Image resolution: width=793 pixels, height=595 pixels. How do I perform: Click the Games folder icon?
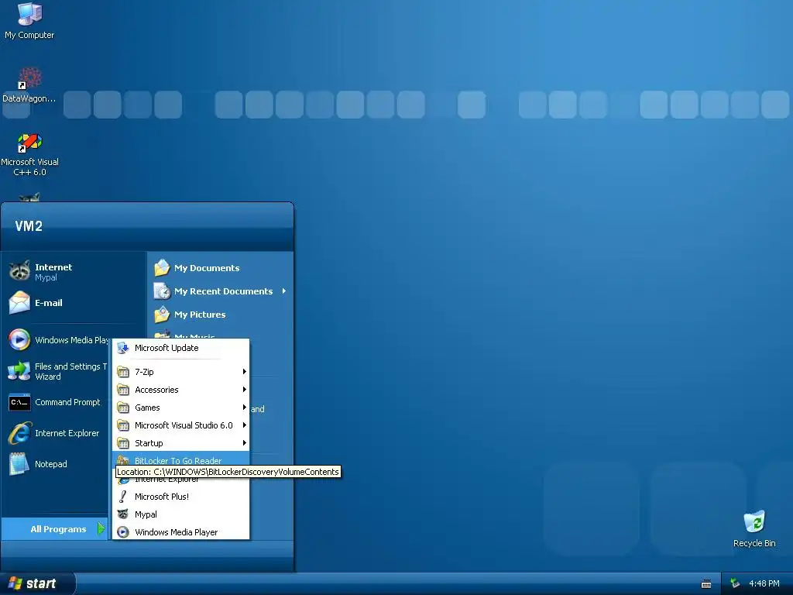click(x=123, y=408)
